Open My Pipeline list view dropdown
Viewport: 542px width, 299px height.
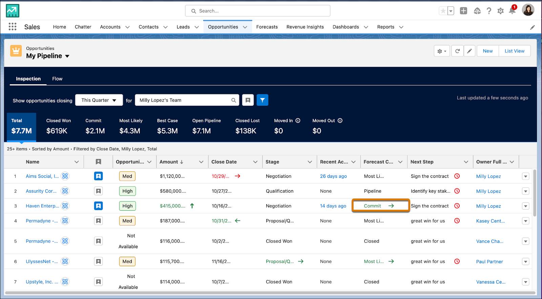point(67,56)
